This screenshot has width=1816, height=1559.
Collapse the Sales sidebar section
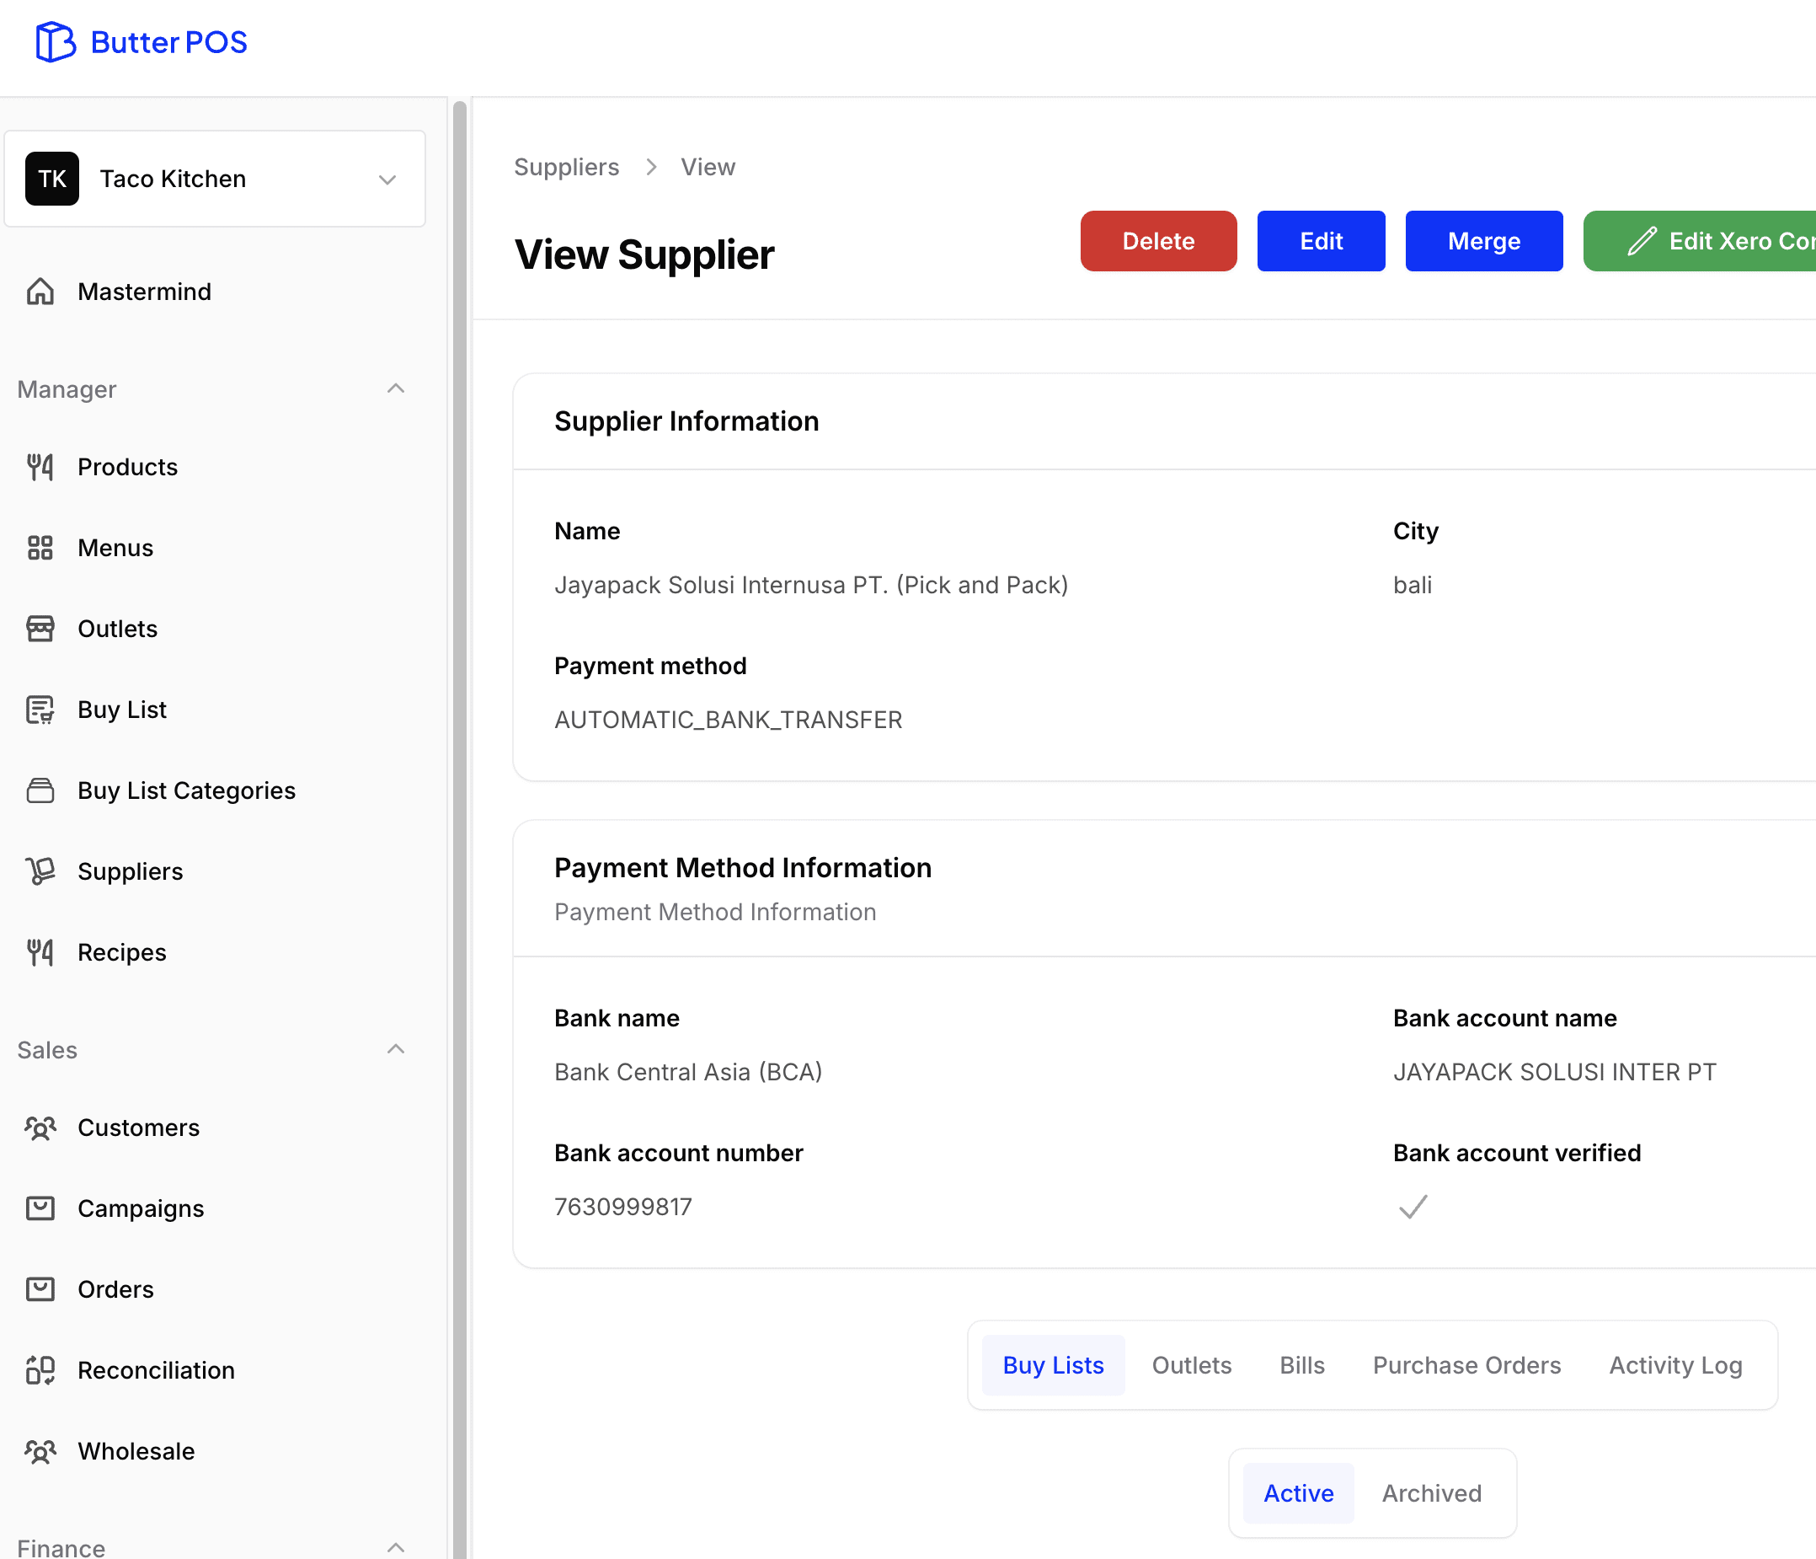point(395,1048)
